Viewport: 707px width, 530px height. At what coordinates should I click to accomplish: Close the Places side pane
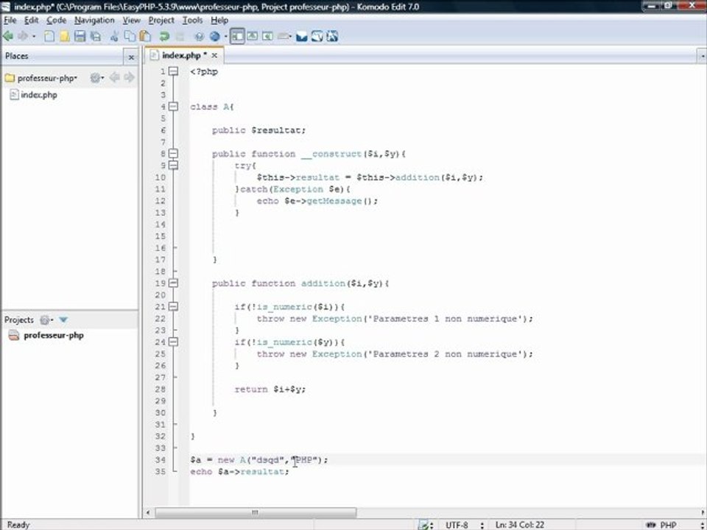coord(131,57)
